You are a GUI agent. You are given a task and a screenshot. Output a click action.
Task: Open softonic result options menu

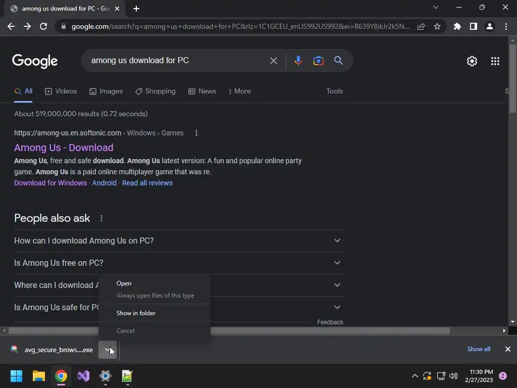(x=196, y=133)
